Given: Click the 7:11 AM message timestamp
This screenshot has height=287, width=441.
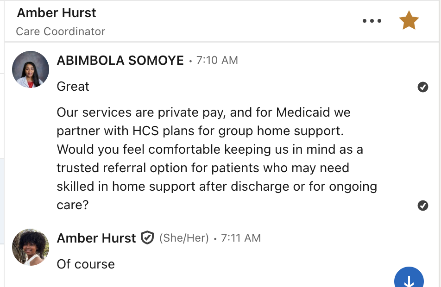Looking at the screenshot, I should point(240,238).
